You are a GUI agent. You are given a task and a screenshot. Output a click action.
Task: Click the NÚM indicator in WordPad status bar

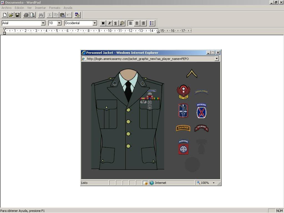point(280,211)
